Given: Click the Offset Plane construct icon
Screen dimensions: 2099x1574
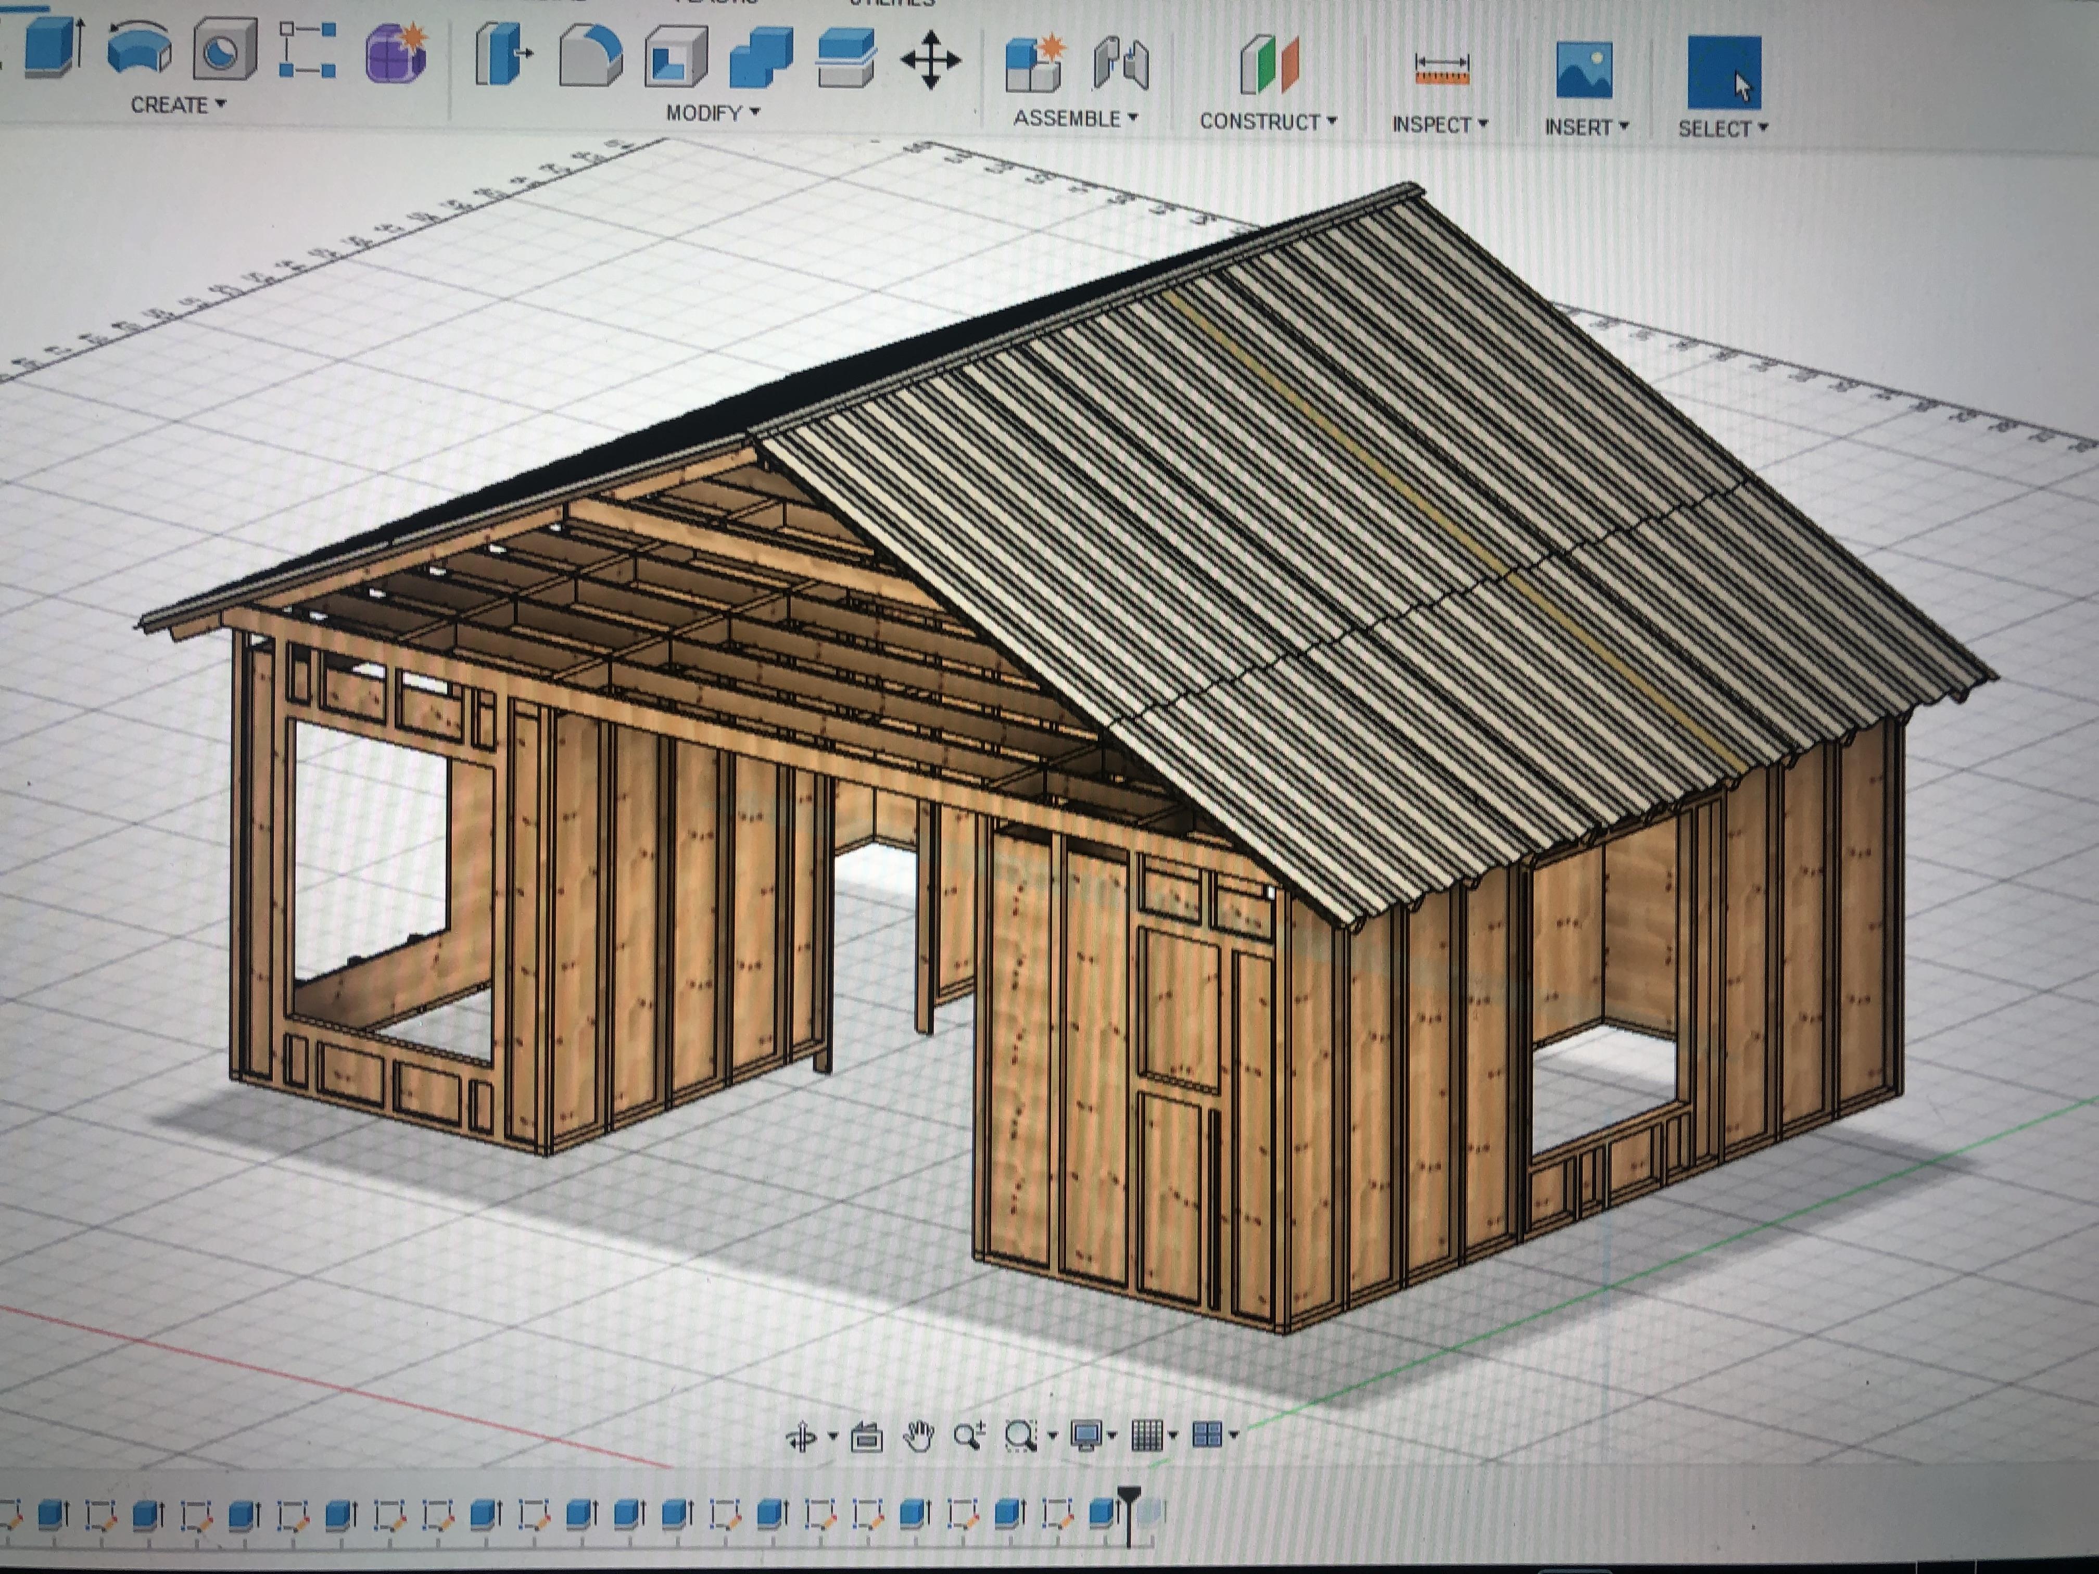Looking at the screenshot, I should pyautogui.click(x=1269, y=66).
